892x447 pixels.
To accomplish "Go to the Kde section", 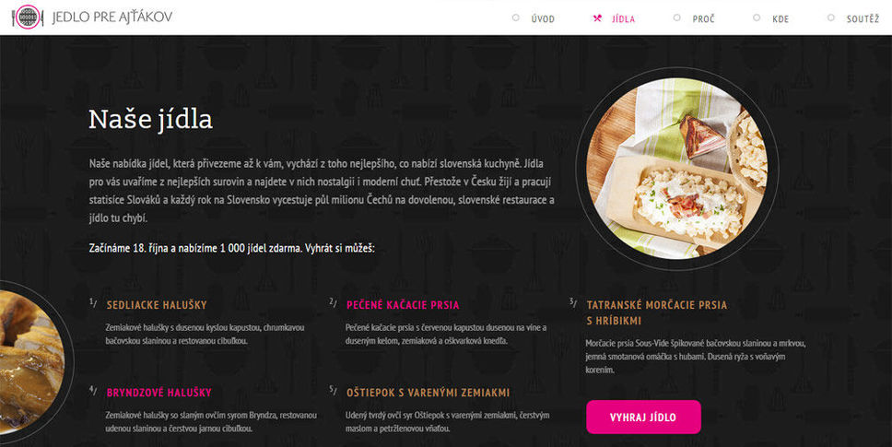I will 780,18.
